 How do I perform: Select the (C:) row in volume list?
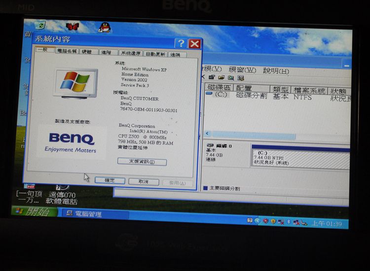[277, 97]
